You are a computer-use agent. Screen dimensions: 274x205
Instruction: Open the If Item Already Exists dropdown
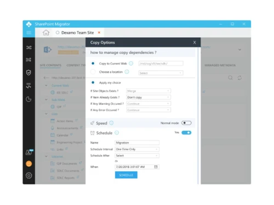(x=149, y=97)
